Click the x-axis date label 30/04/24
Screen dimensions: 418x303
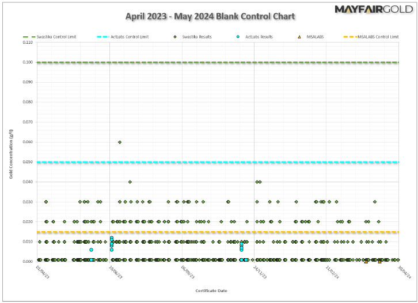pyautogui.click(x=404, y=272)
